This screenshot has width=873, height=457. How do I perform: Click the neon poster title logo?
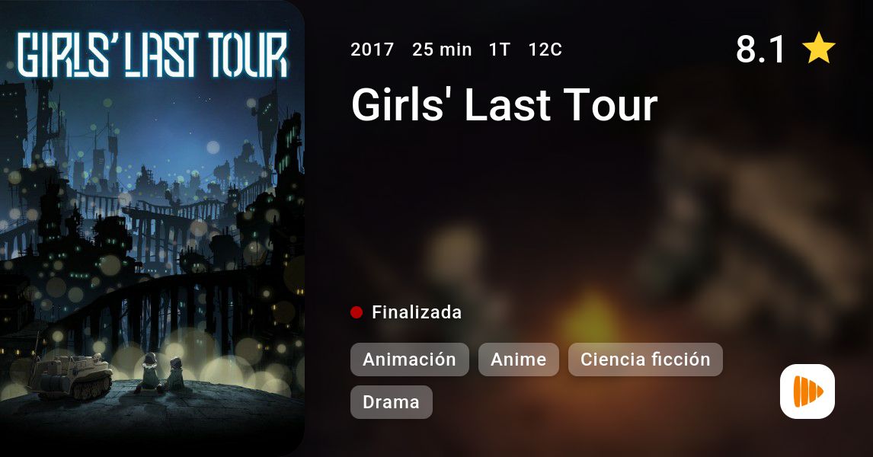(x=152, y=55)
